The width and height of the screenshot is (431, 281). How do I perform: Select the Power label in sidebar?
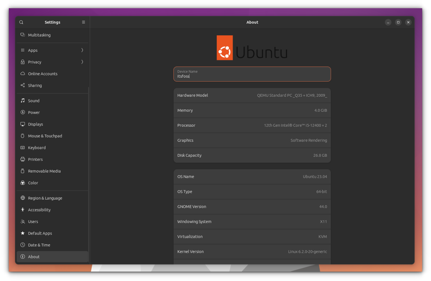(34, 113)
